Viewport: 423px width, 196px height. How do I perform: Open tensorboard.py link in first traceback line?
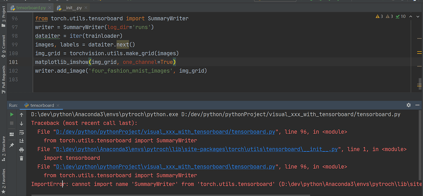[x=166, y=132]
